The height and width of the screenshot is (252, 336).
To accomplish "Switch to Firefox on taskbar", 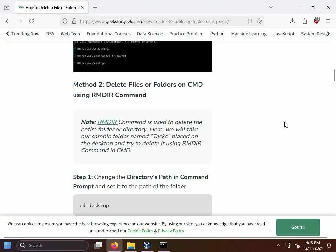I will tap(115, 245).
